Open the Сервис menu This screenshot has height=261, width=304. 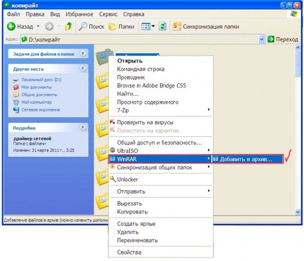[x=108, y=14]
